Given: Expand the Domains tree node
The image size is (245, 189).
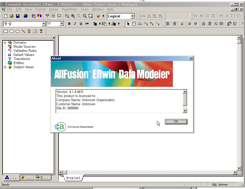Looking at the screenshot, I should click(5, 43).
